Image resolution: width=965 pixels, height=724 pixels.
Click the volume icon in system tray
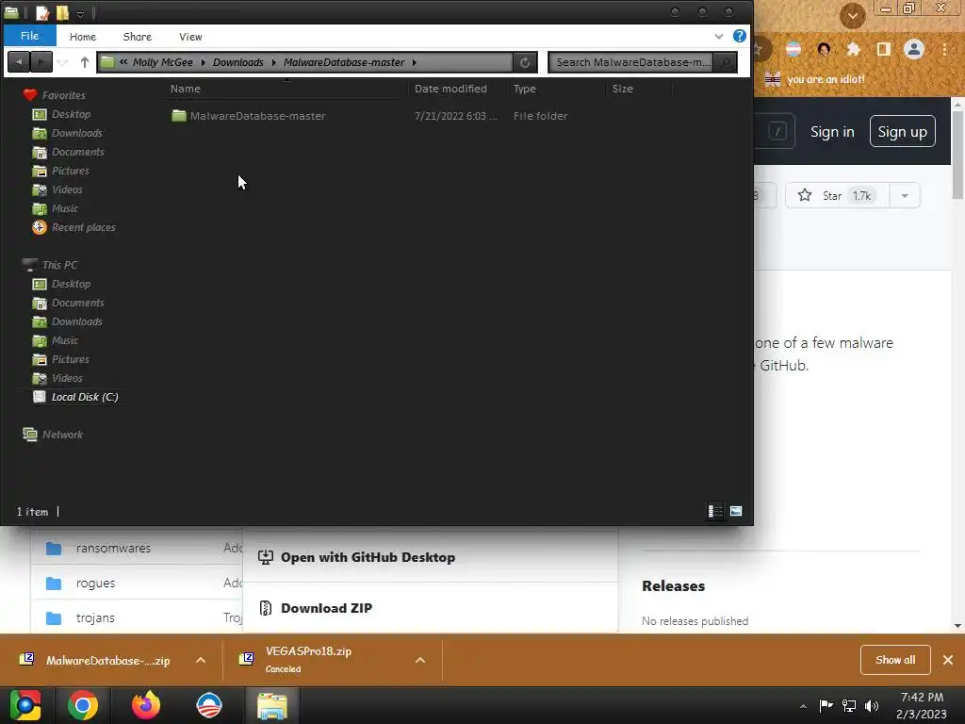(x=872, y=705)
